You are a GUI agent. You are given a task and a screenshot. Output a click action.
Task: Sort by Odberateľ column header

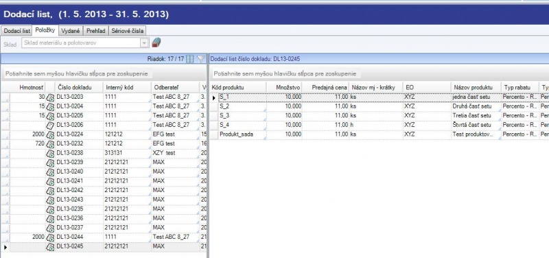click(x=175, y=87)
